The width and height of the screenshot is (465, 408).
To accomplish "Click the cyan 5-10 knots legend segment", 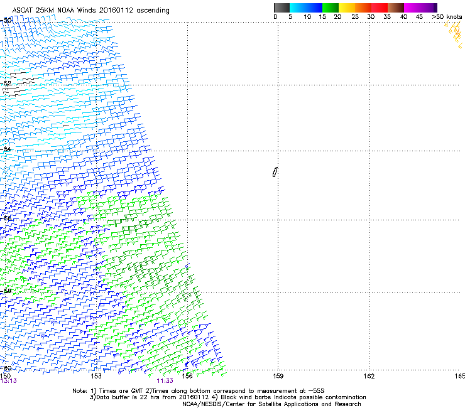I will [298, 8].
